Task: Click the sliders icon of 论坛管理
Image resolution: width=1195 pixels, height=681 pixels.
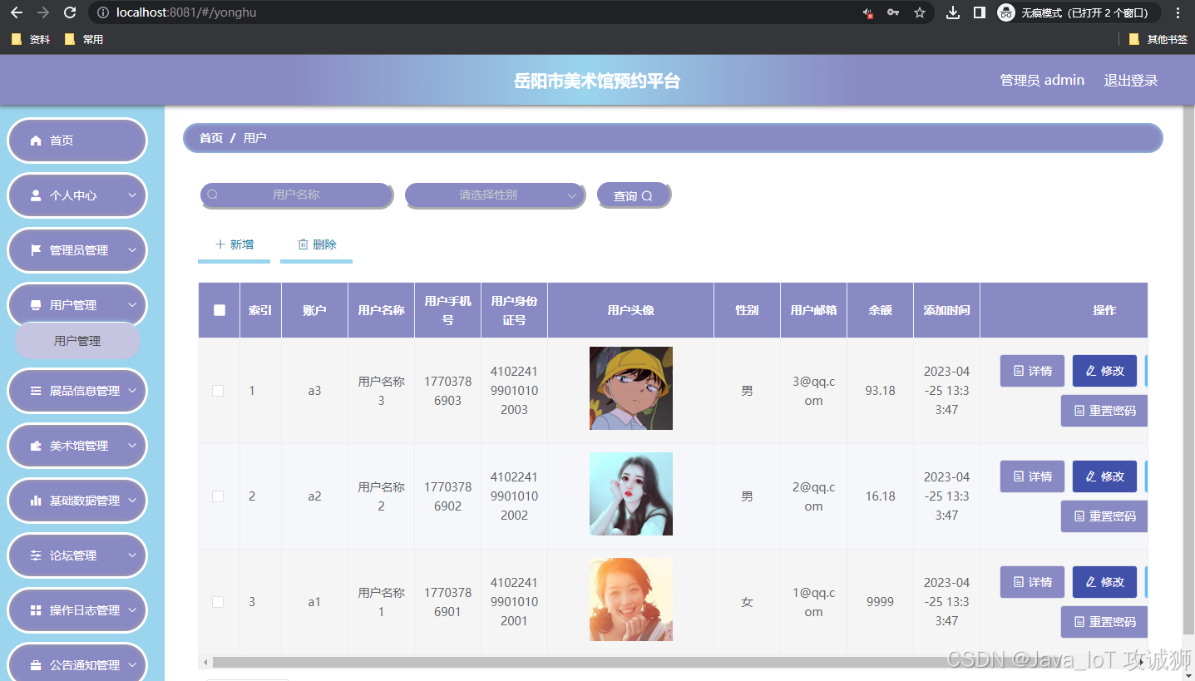Action: click(x=36, y=555)
